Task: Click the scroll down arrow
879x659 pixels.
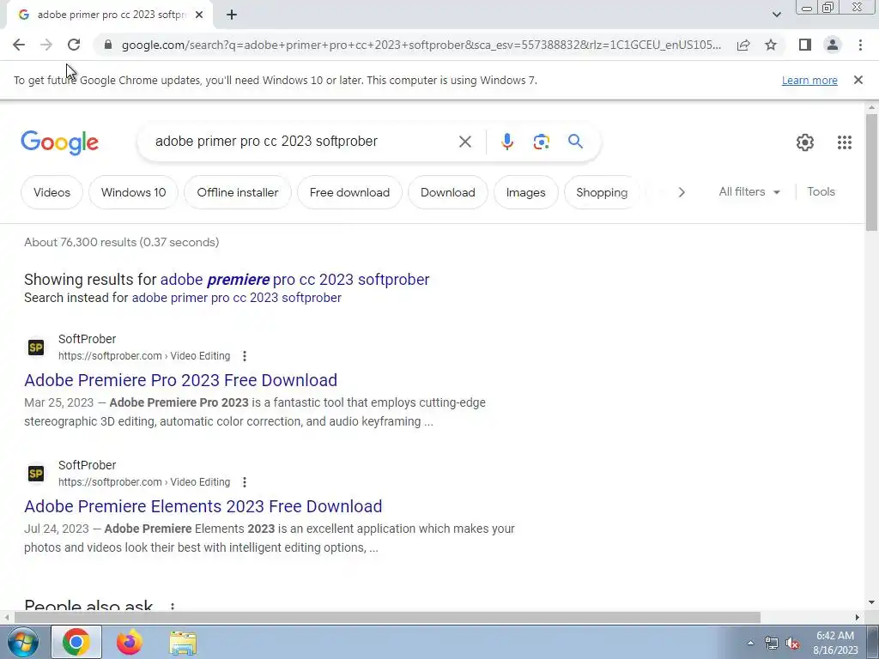Action: pos(871,602)
